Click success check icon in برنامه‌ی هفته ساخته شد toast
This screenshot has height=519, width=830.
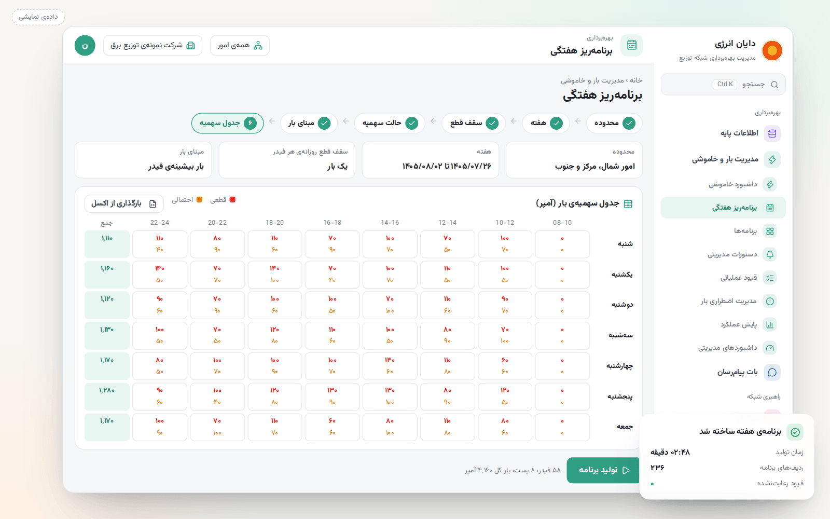(x=795, y=432)
